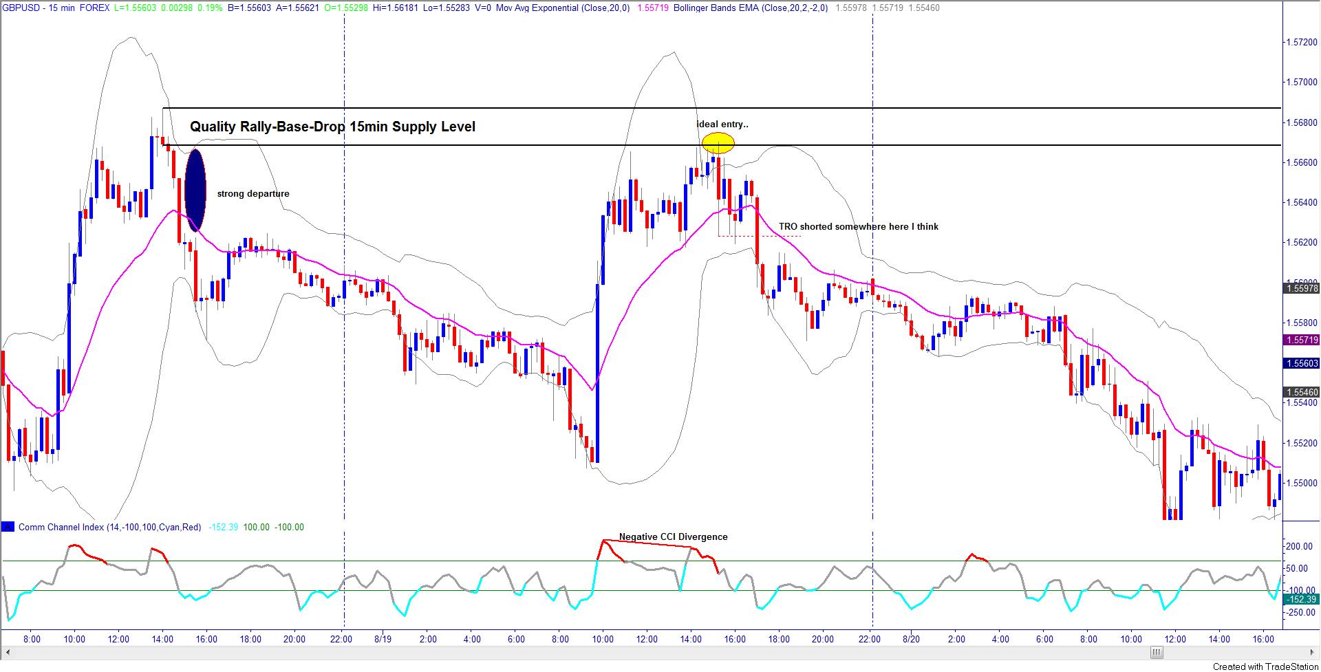Grab the horizontal scrollbar thumb
The width and height of the screenshot is (1321, 672).
click(x=1157, y=652)
